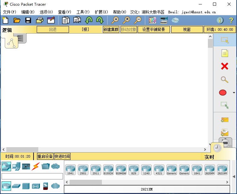Print using the printer icon

(x=40, y=20)
